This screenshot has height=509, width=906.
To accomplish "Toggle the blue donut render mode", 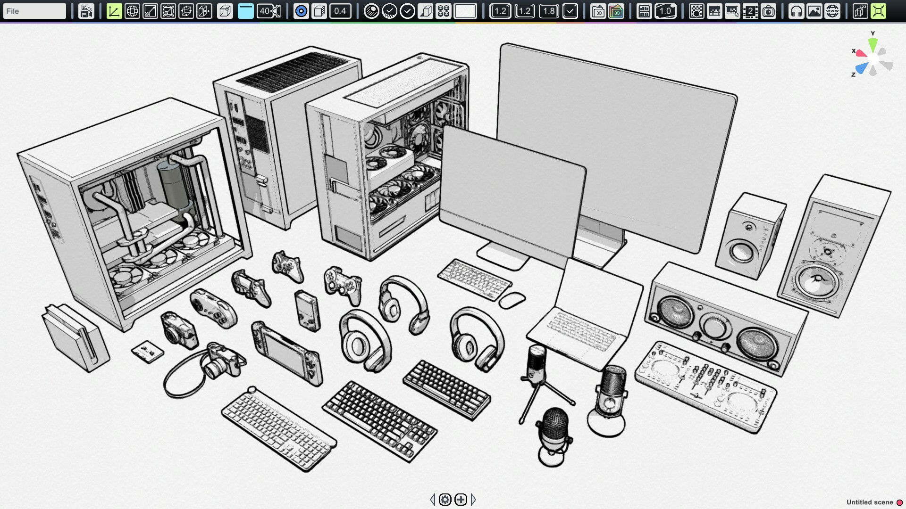I will coord(302,11).
